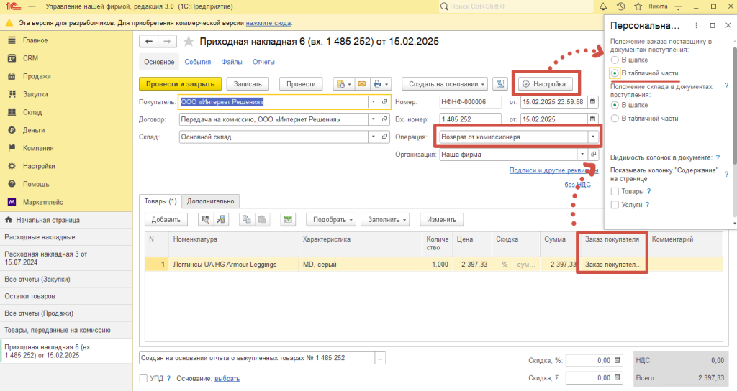Screen dimensions: 737x391
Task: Open favorites star icon in title bar
Action: [x=638, y=6]
